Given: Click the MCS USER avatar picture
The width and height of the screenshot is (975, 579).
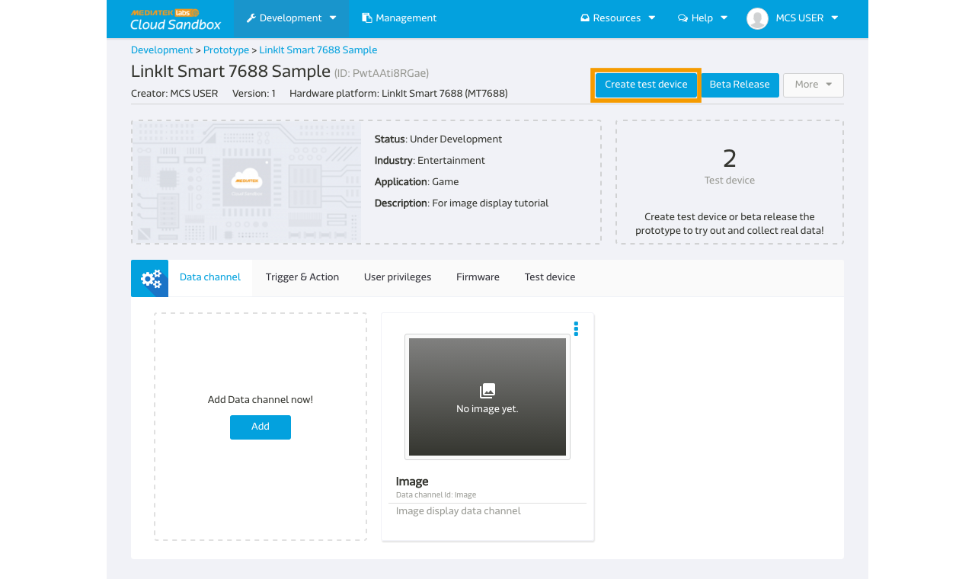Looking at the screenshot, I should click(x=757, y=18).
